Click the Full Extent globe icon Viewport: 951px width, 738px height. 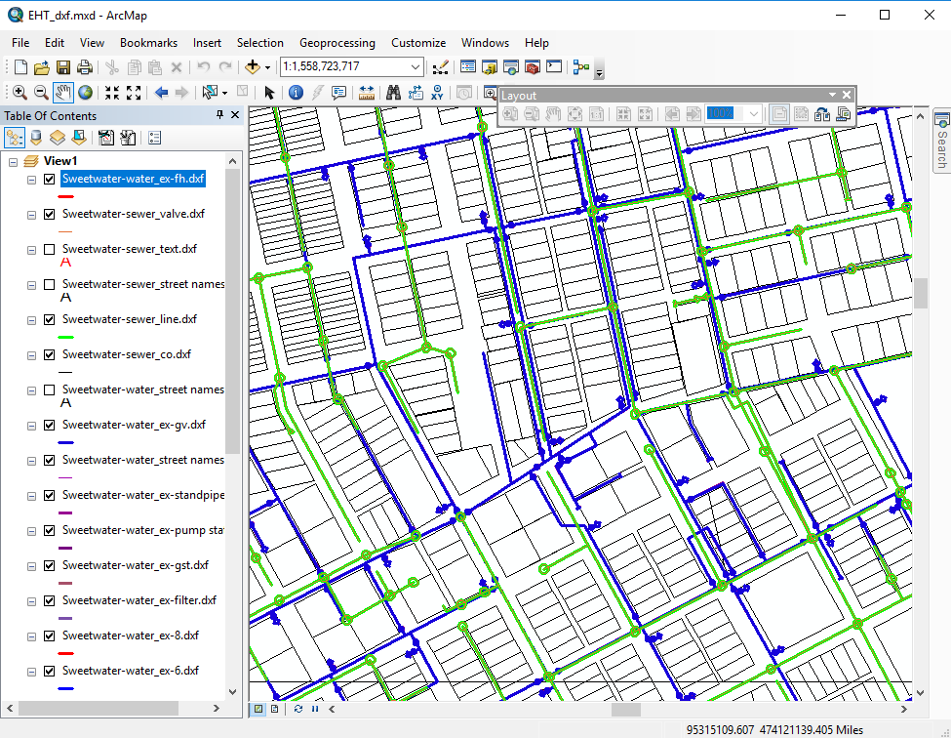pos(86,93)
